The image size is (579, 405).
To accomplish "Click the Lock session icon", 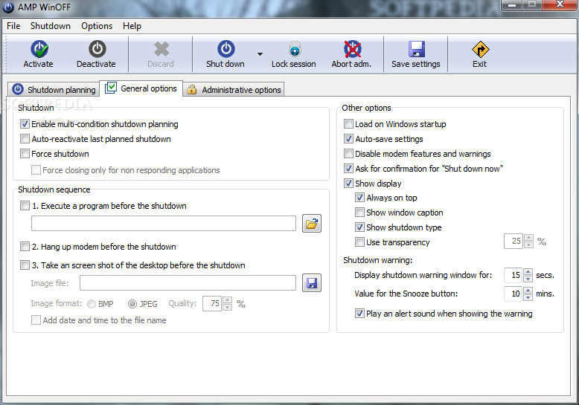I will tap(295, 49).
